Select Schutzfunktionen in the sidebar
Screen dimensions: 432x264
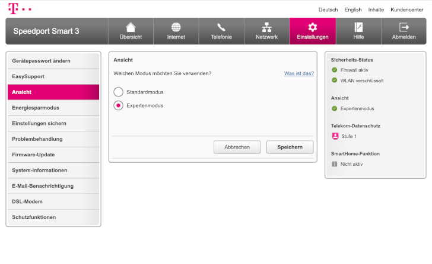click(53, 217)
